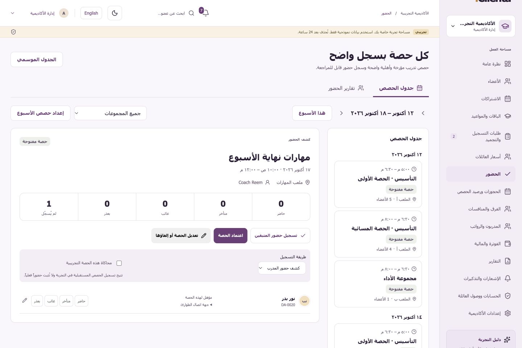Click the shield icon in trial banner
Viewport: 522px width, 348px height.
[13, 32]
